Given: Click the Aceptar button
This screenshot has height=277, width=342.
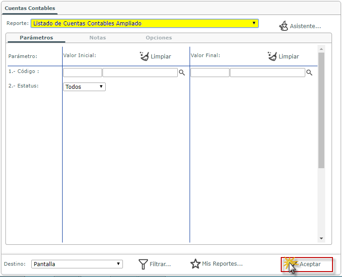Looking at the screenshot, I should point(307,264).
